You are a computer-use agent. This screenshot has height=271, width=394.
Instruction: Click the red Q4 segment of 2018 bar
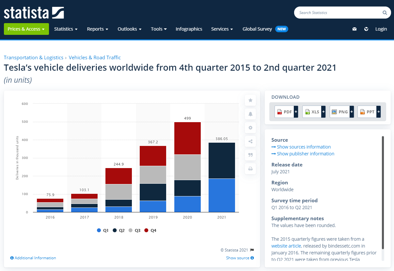pyautogui.click(x=119, y=176)
